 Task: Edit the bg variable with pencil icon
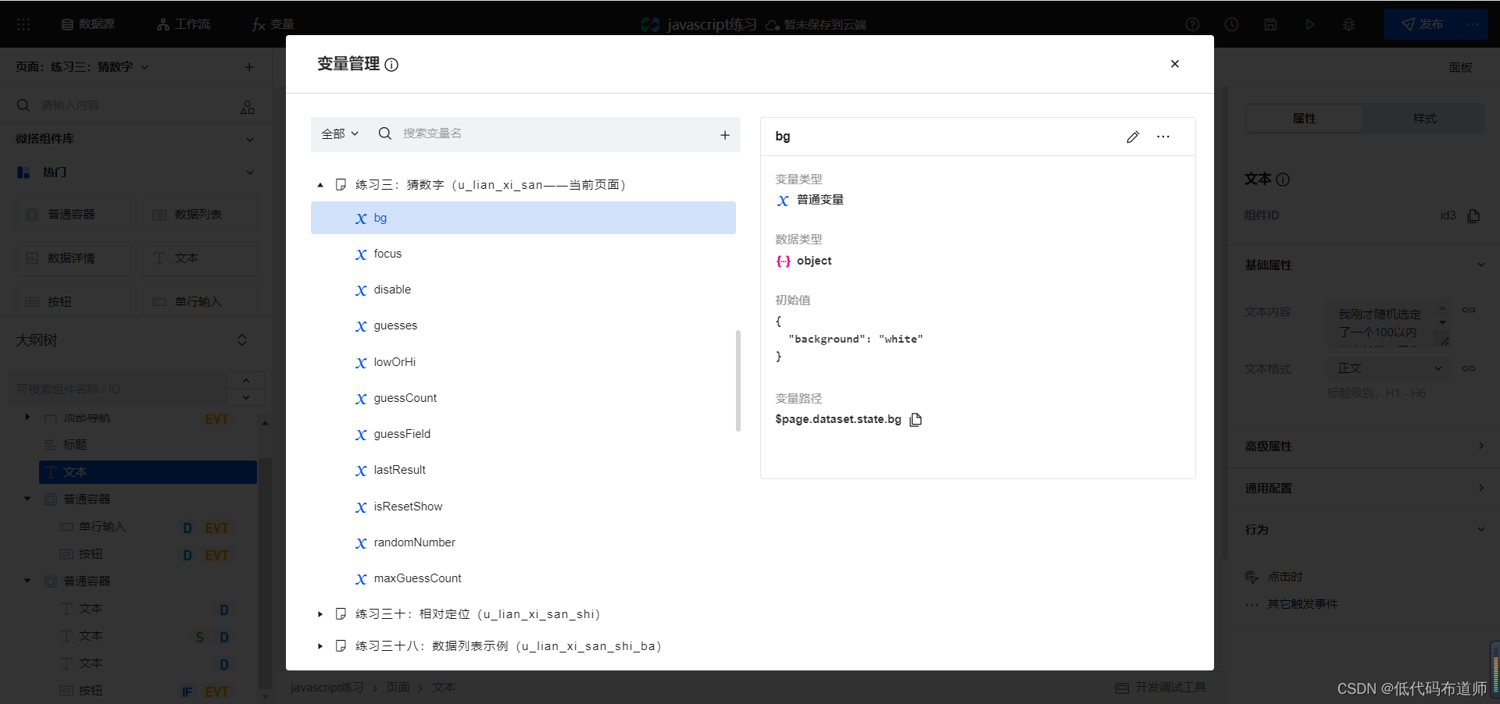click(1133, 137)
